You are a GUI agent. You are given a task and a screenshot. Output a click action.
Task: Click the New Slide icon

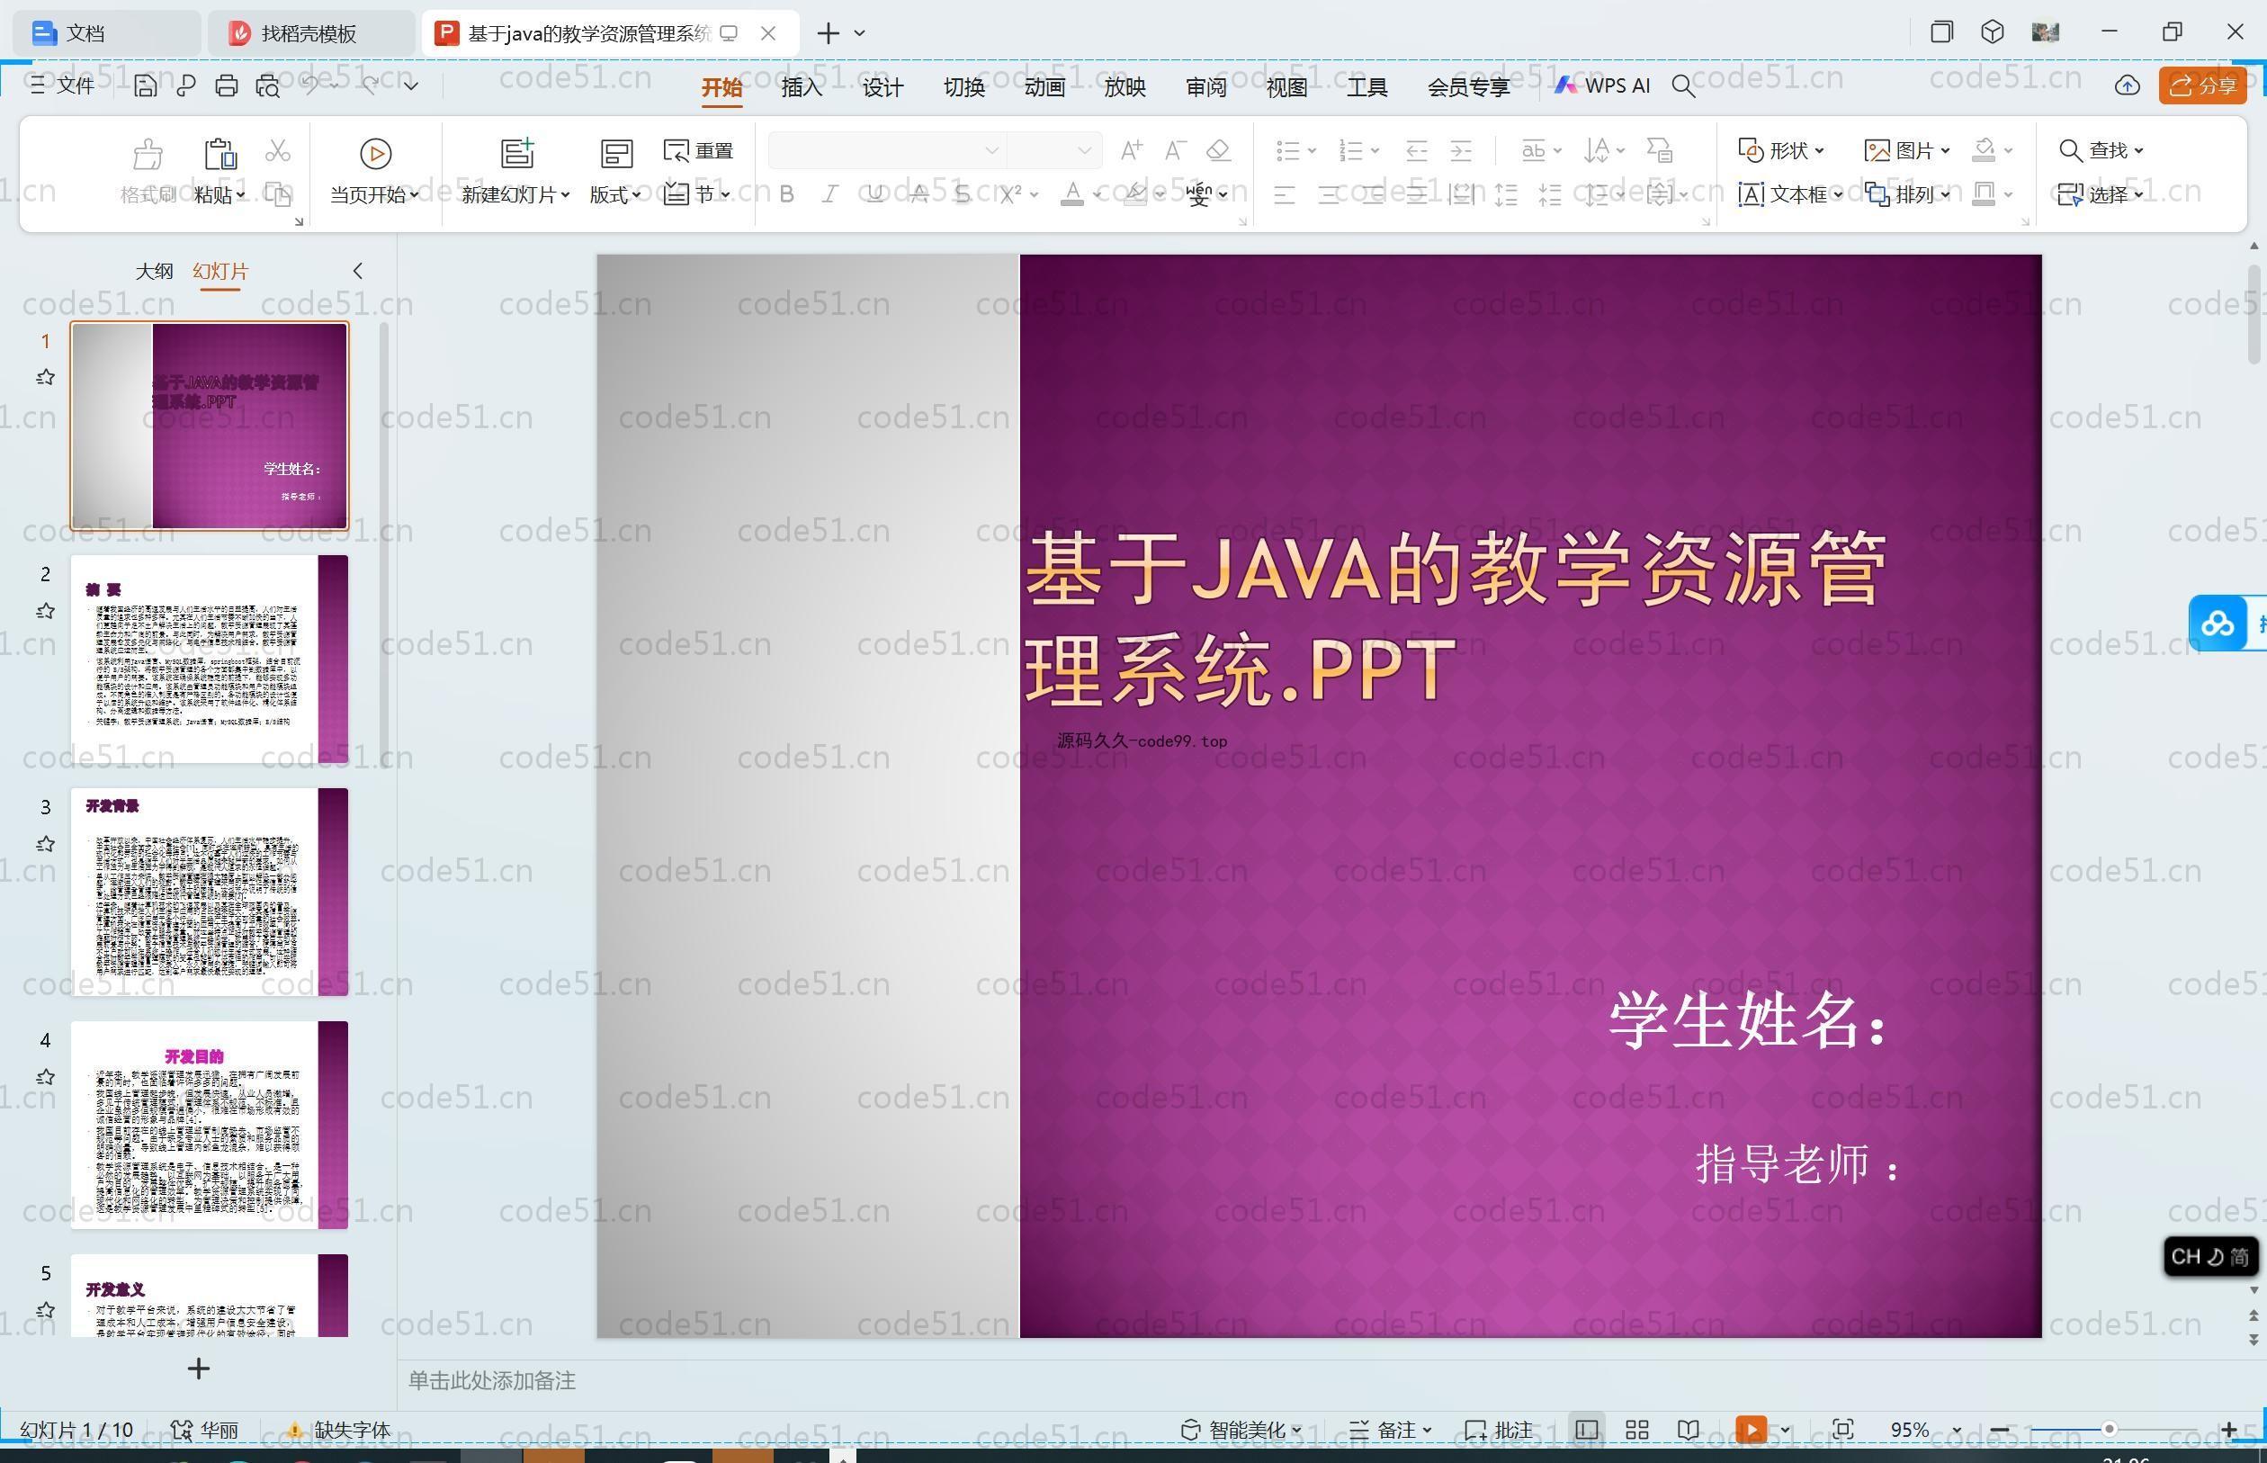point(516,153)
